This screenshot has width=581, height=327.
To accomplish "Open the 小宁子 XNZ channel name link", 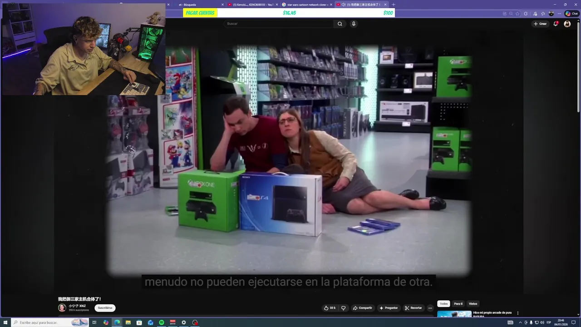I will pyautogui.click(x=77, y=306).
